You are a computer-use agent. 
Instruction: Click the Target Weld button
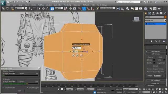coord(160,63)
